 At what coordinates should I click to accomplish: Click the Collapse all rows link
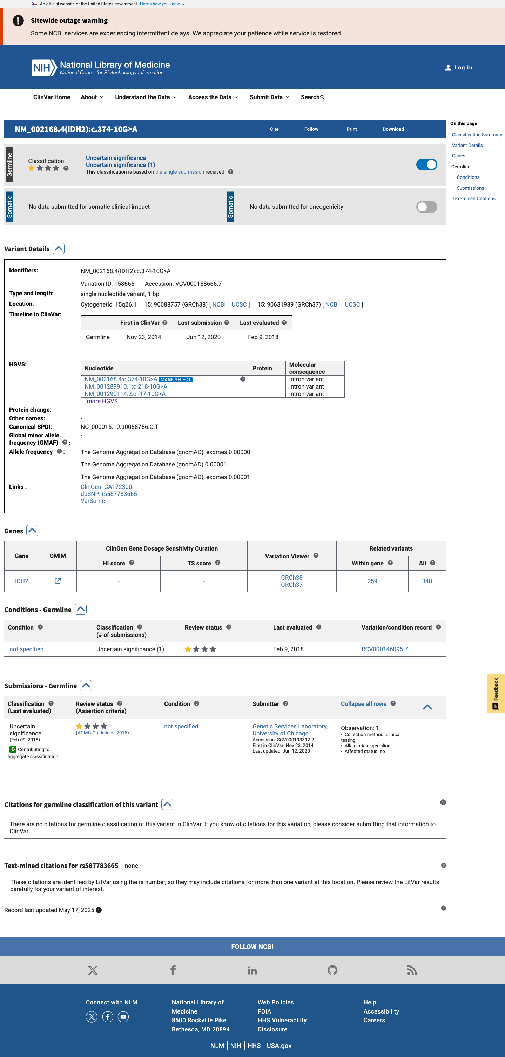pos(363,704)
